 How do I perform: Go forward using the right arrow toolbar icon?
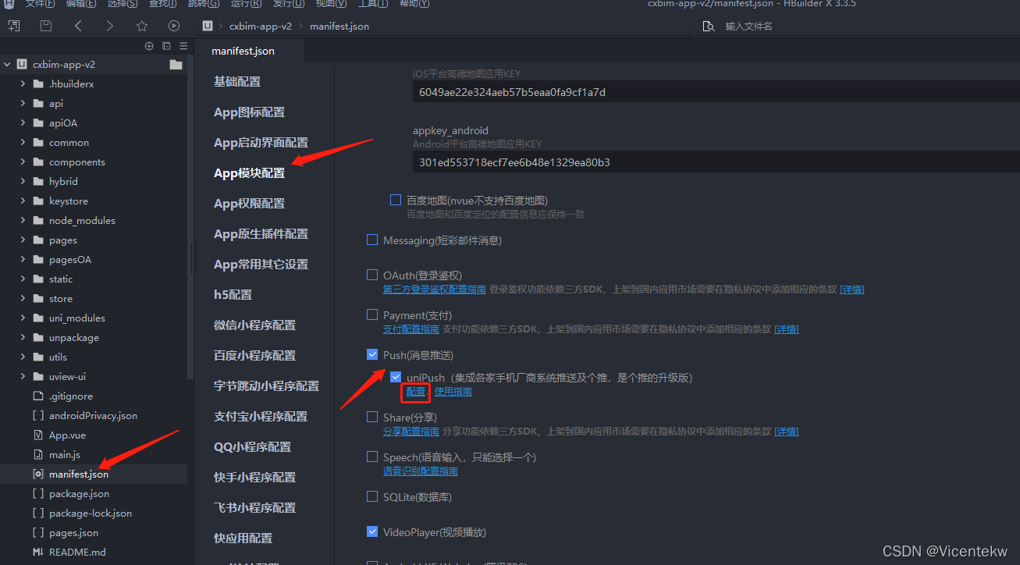pos(110,26)
